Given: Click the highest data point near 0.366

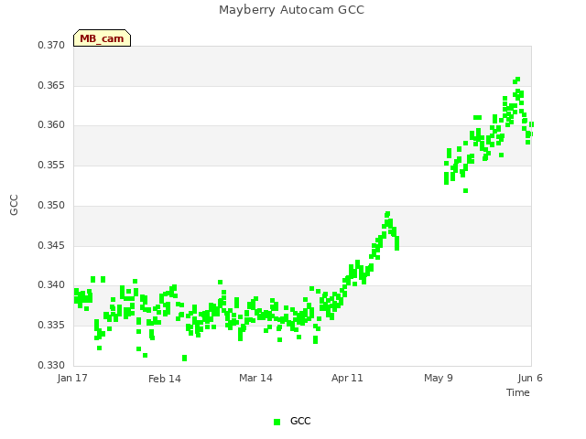Looking at the screenshot, I should [x=518, y=80].
